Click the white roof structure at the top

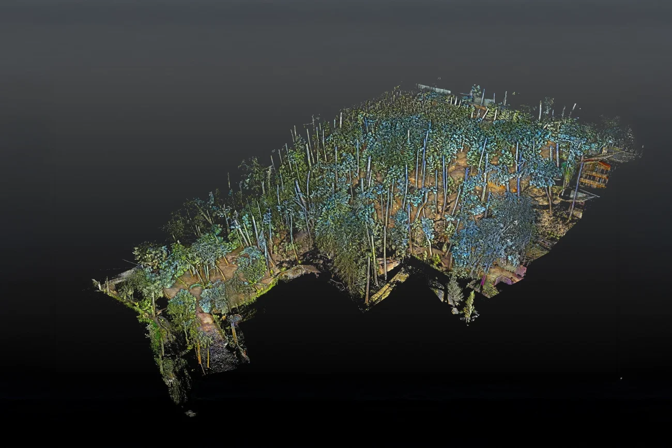click(x=434, y=88)
